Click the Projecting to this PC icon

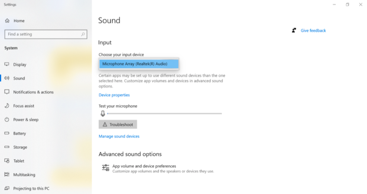[x=7, y=188]
